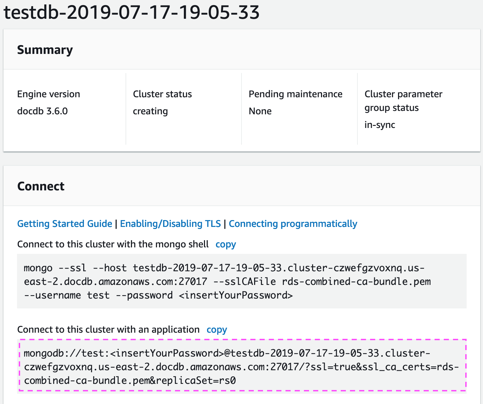Open the Getting Started Guide link

(64, 224)
